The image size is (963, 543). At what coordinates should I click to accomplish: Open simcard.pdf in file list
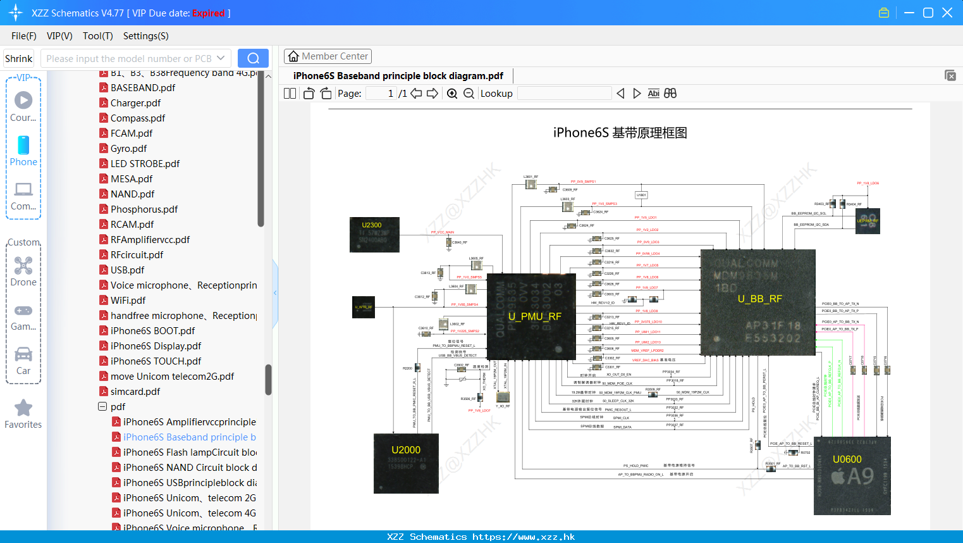[135, 392]
